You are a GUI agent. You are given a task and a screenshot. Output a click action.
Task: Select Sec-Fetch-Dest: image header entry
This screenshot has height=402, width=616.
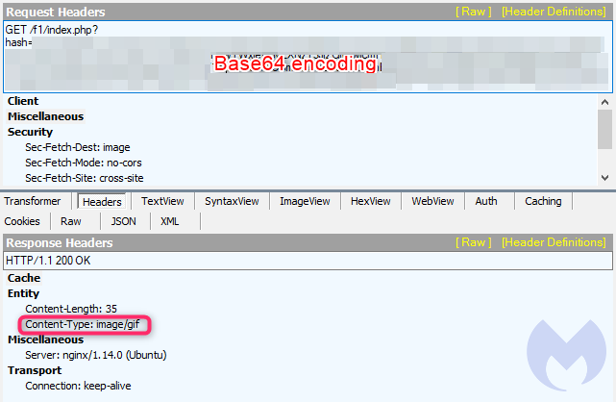77,147
